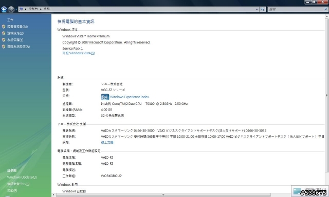Image resolution: width=329 pixels, height=197 pixels.
Task: Select the 控制台 breadcrumb in address bar
Action: tap(33, 9)
